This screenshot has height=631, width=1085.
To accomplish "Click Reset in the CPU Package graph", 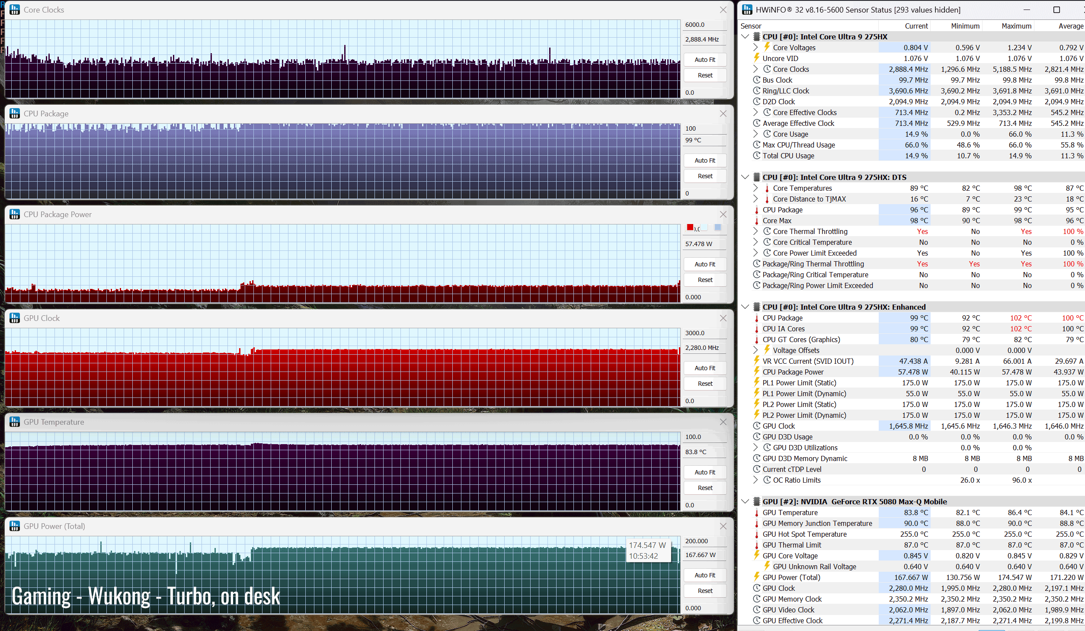I will pos(705,176).
